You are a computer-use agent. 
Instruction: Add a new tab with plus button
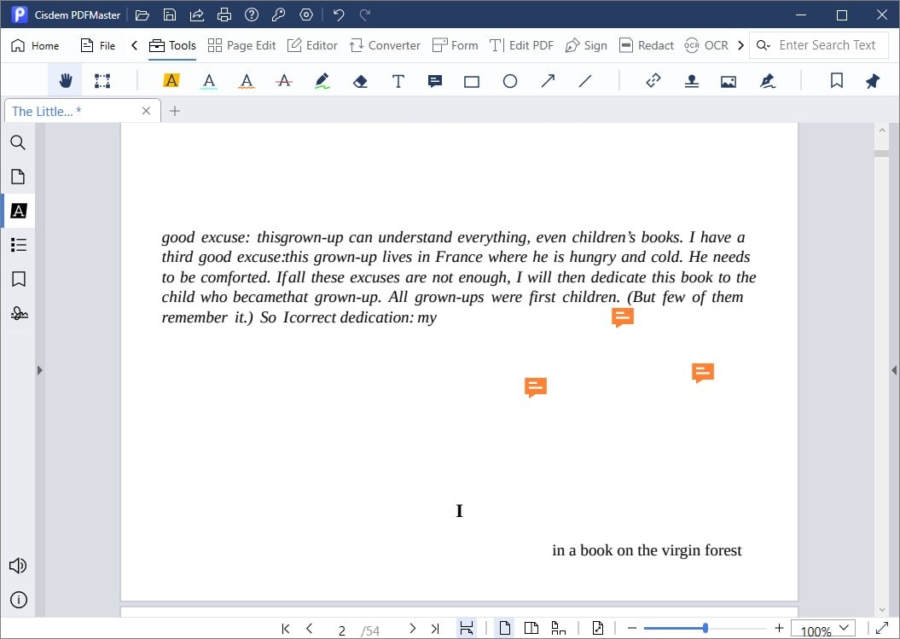pyautogui.click(x=175, y=111)
